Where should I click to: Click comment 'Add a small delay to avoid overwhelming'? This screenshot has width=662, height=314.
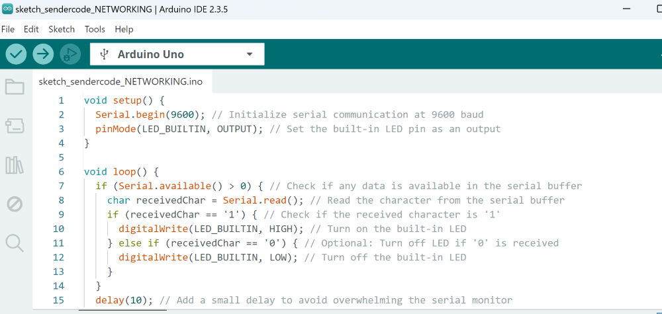click(290, 300)
